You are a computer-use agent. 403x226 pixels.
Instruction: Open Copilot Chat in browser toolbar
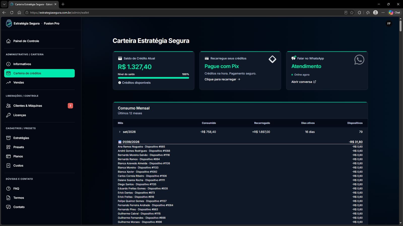coord(394,13)
